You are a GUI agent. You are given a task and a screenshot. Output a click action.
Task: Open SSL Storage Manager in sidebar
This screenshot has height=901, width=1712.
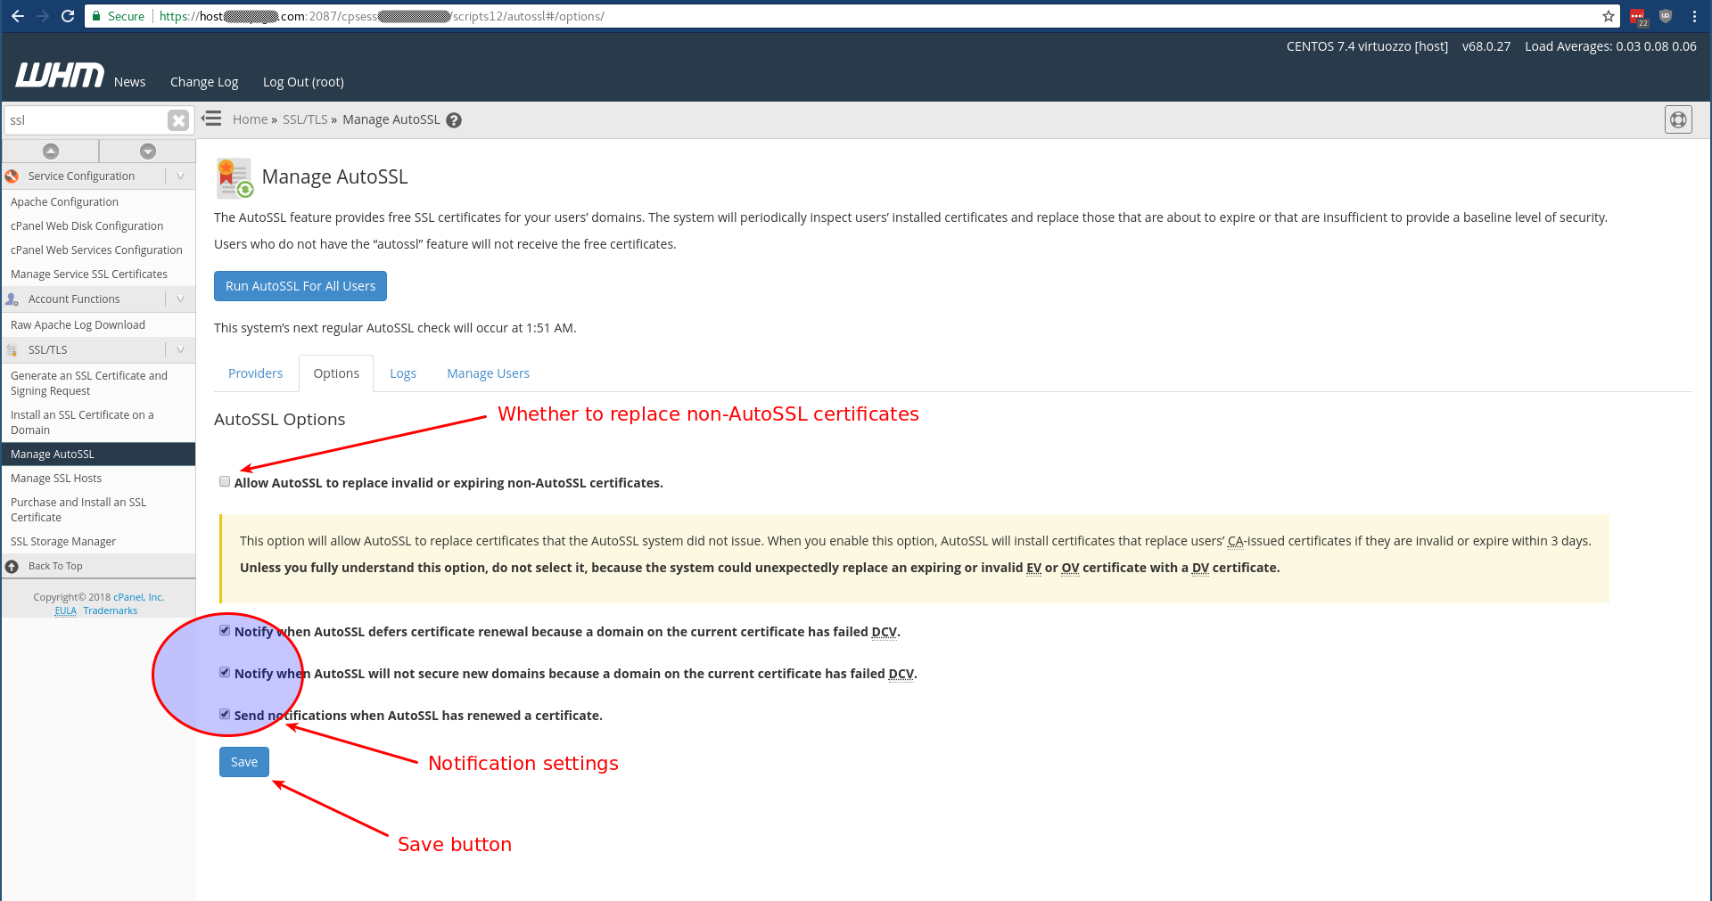click(63, 542)
